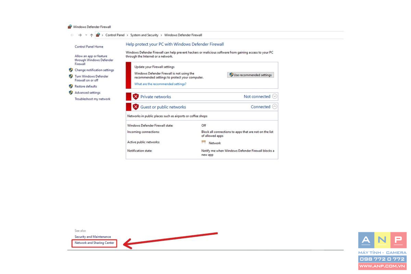Click the Network bench icon under active networks

click(203, 142)
